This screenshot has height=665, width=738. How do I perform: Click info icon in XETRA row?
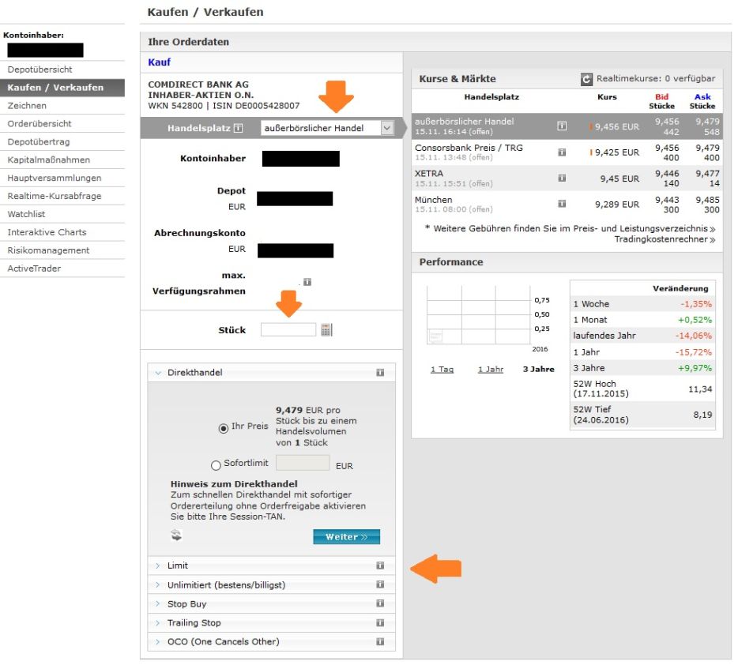(x=562, y=178)
